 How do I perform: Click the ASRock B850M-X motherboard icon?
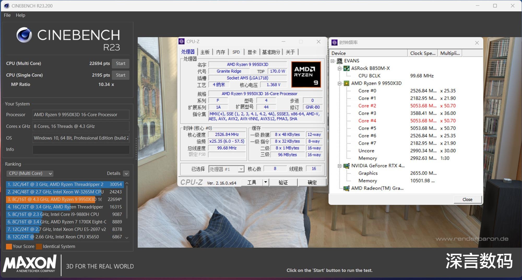tap(346, 68)
